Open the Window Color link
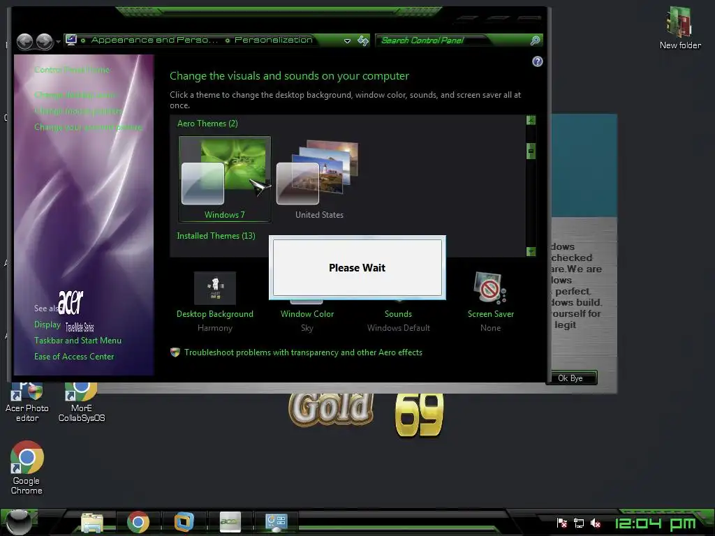The width and height of the screenshot is (715, 536). click(x=307, y=314)
